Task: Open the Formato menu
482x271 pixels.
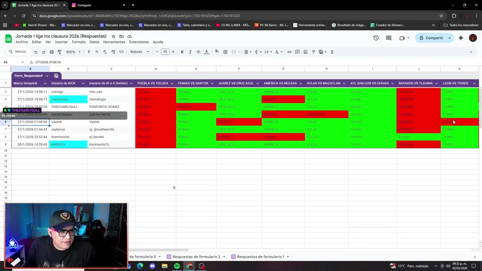Action: (x=79, y=42)
